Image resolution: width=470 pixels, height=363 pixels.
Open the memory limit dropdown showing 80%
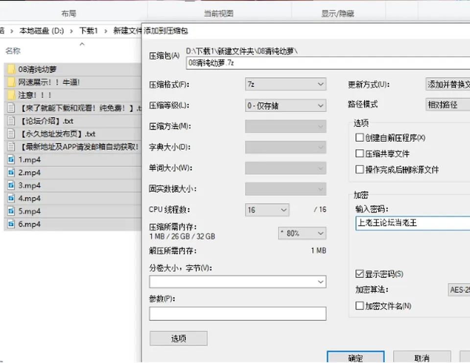click(x=302, y=233)
